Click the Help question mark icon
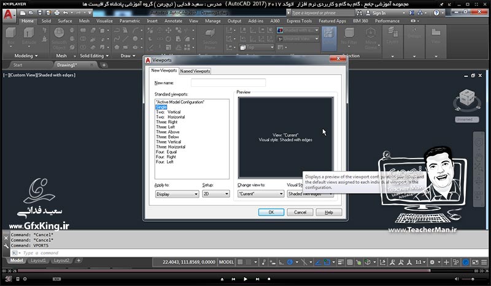Viewport: 491px width, 286px height. tap(436, 13)
